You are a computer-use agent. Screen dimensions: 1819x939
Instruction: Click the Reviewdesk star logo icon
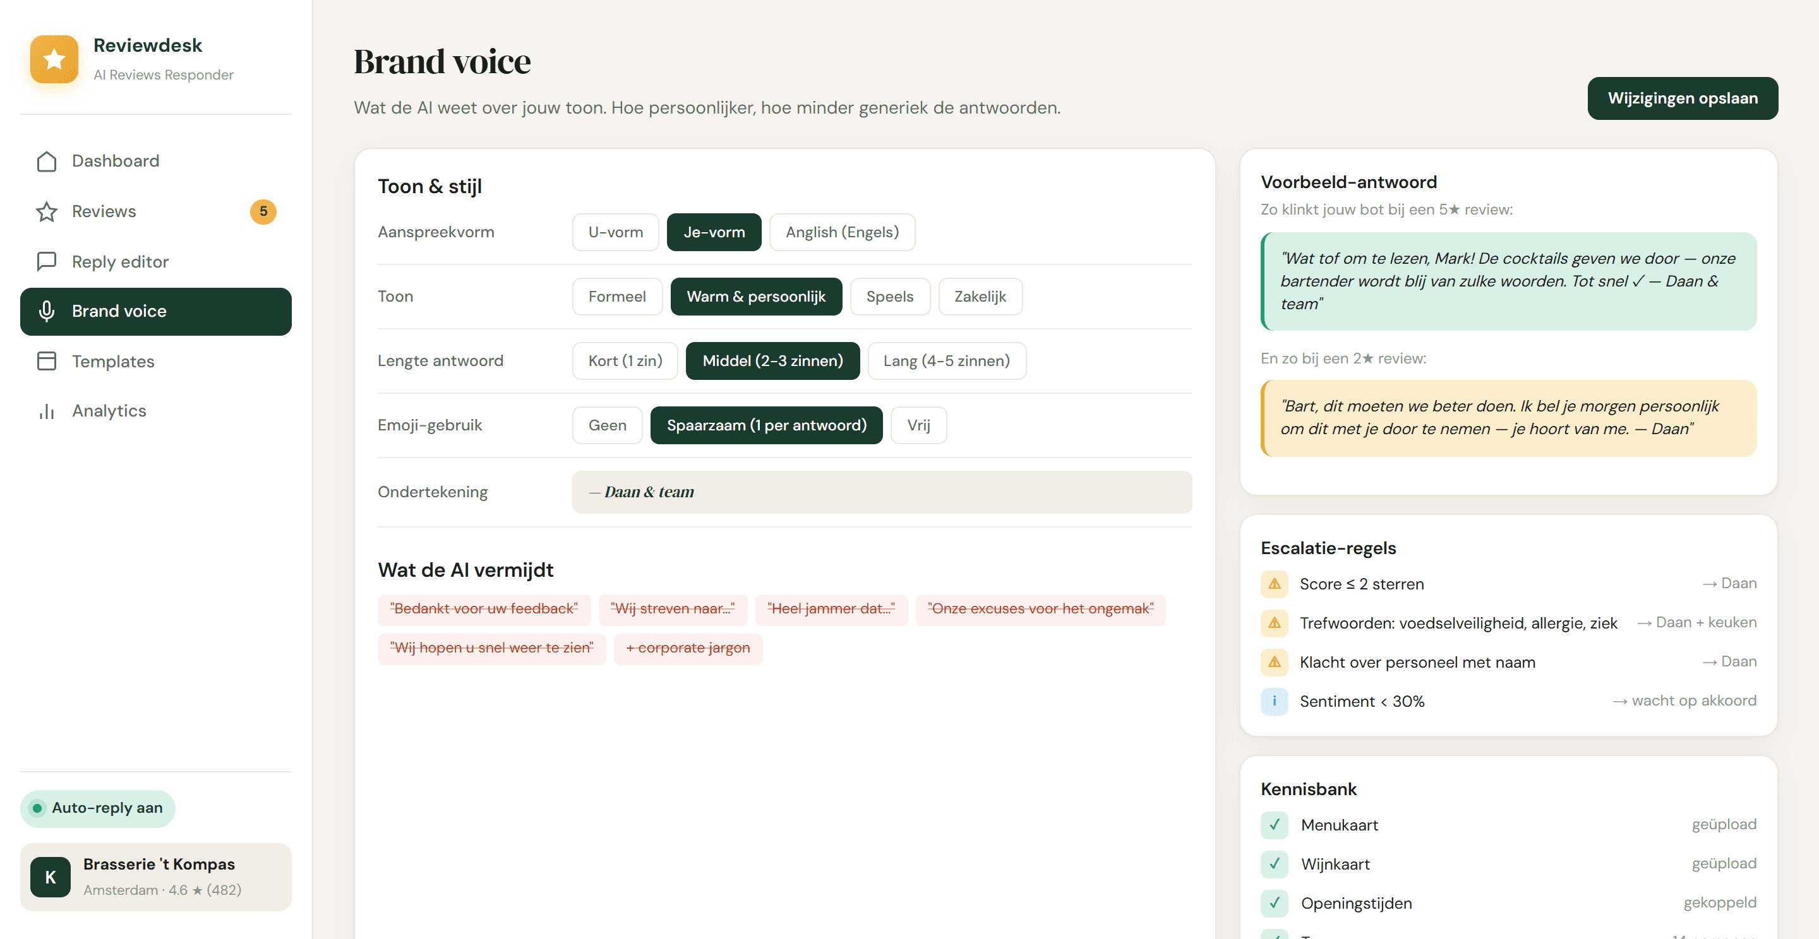click(x=54, y=59)
